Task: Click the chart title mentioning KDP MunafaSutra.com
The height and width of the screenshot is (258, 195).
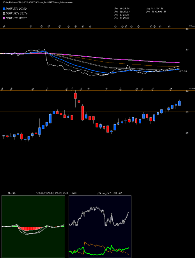Action: (x=38, y=2)
